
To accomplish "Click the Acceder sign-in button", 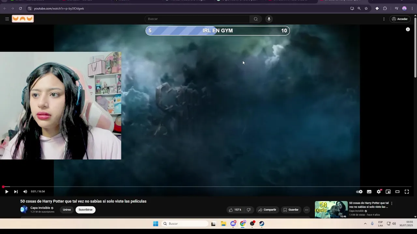I will point(399,19).
